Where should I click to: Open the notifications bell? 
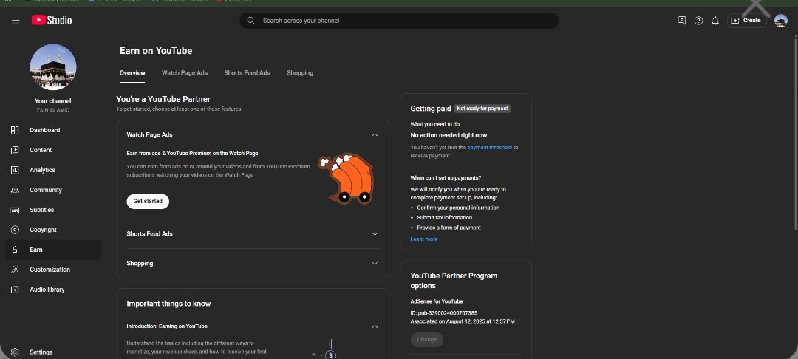click(x=715, y=21)
